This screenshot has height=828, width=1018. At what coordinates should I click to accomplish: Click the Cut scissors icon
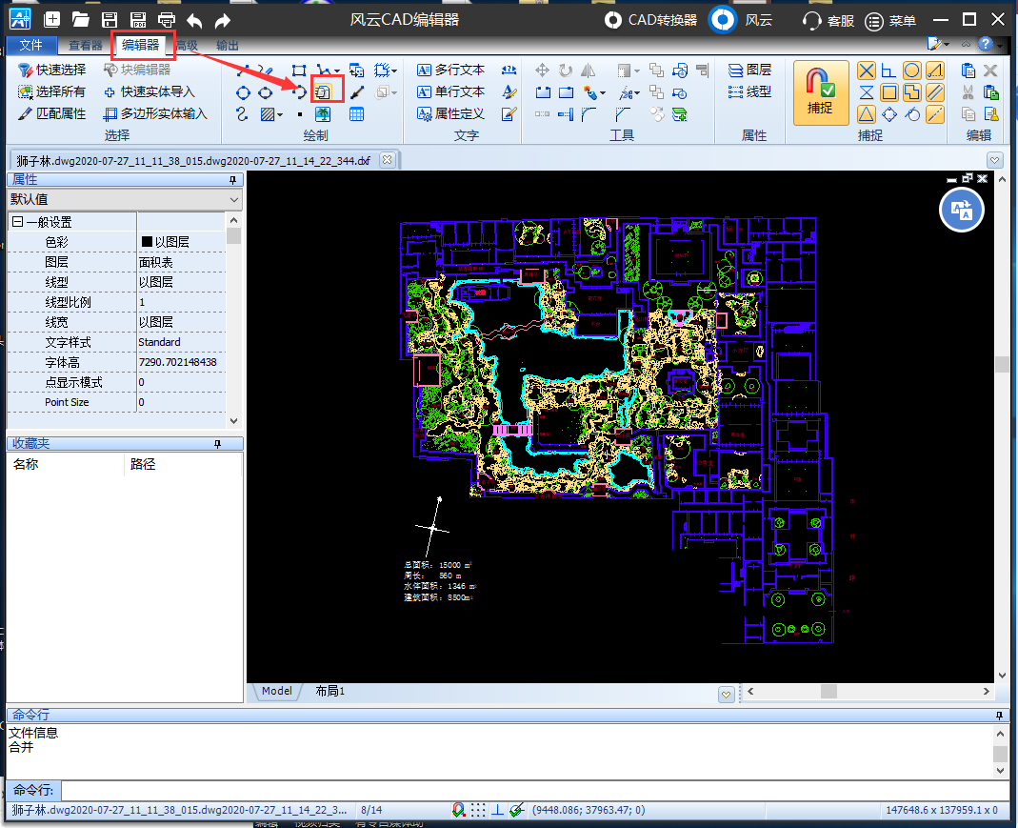(x=968, y=92)
